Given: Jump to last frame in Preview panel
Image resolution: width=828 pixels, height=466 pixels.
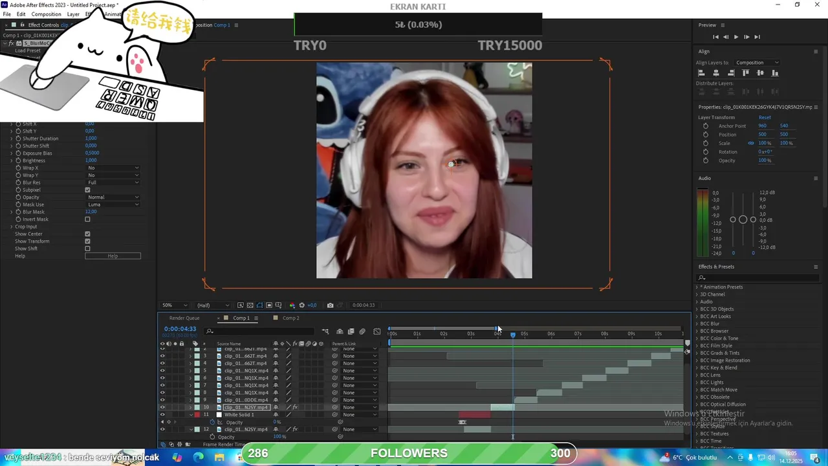Looking at the screenshot, I should [757, 37].
